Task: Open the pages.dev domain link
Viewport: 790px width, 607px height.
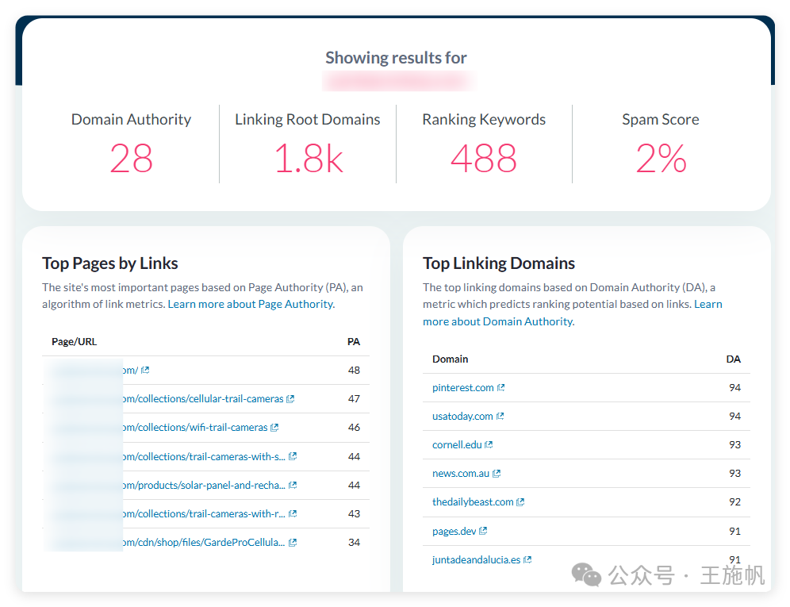Action: pyautogui.click(x=454, y=532)
